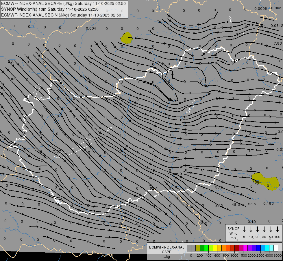Click the ECMWF-INDEX-ANAL CAPE legend label

(167, 252)
